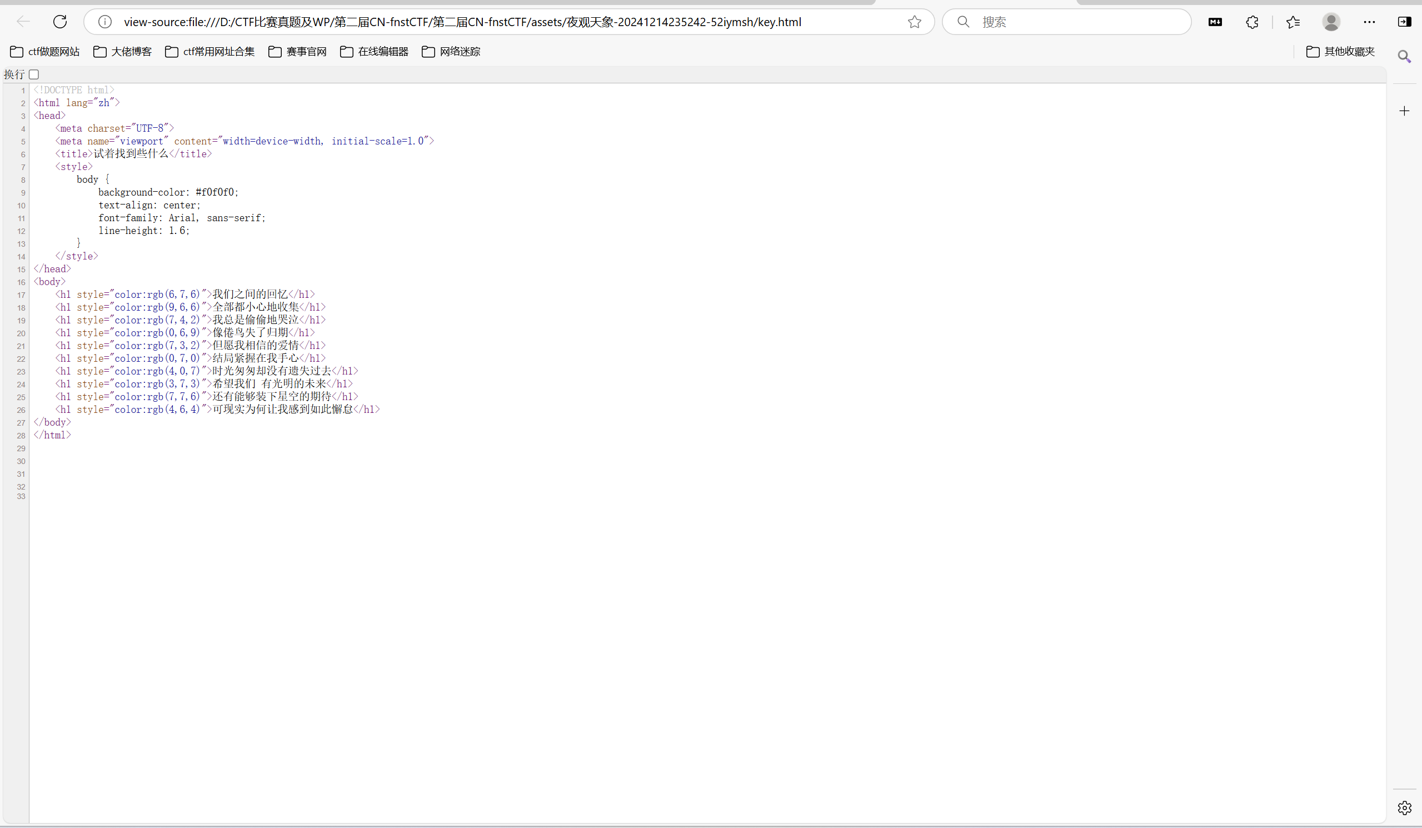The height and width of the screenshot is (828, 1422).
Task: Click the text 还有能够装下星空的期待
Action: click(272, 396)
